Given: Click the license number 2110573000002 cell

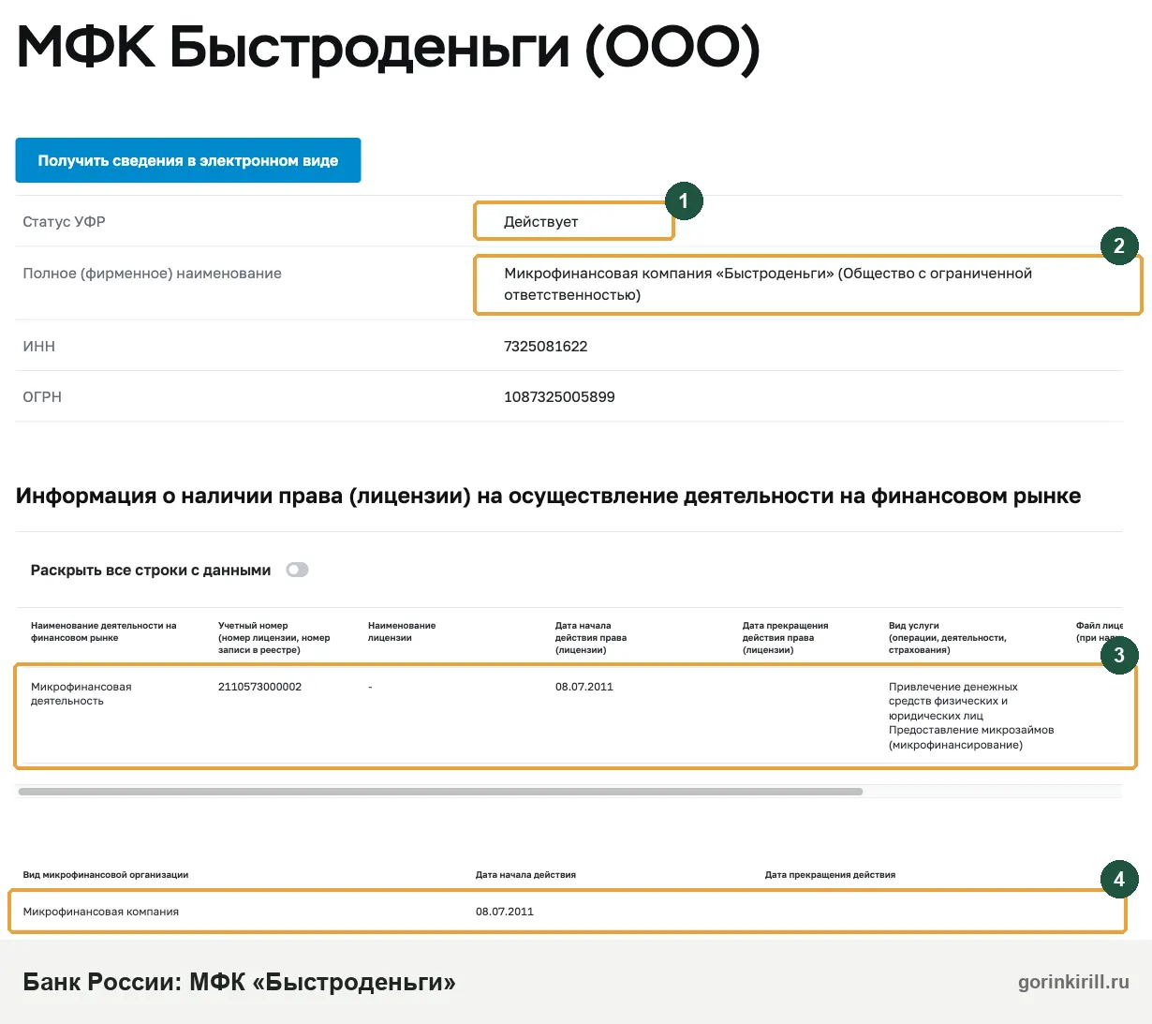Looking at the screenshot, I should 259,687.
